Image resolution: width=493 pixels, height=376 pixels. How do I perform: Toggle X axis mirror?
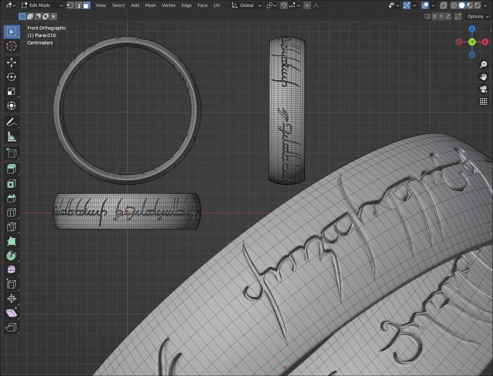pos(434,16)
